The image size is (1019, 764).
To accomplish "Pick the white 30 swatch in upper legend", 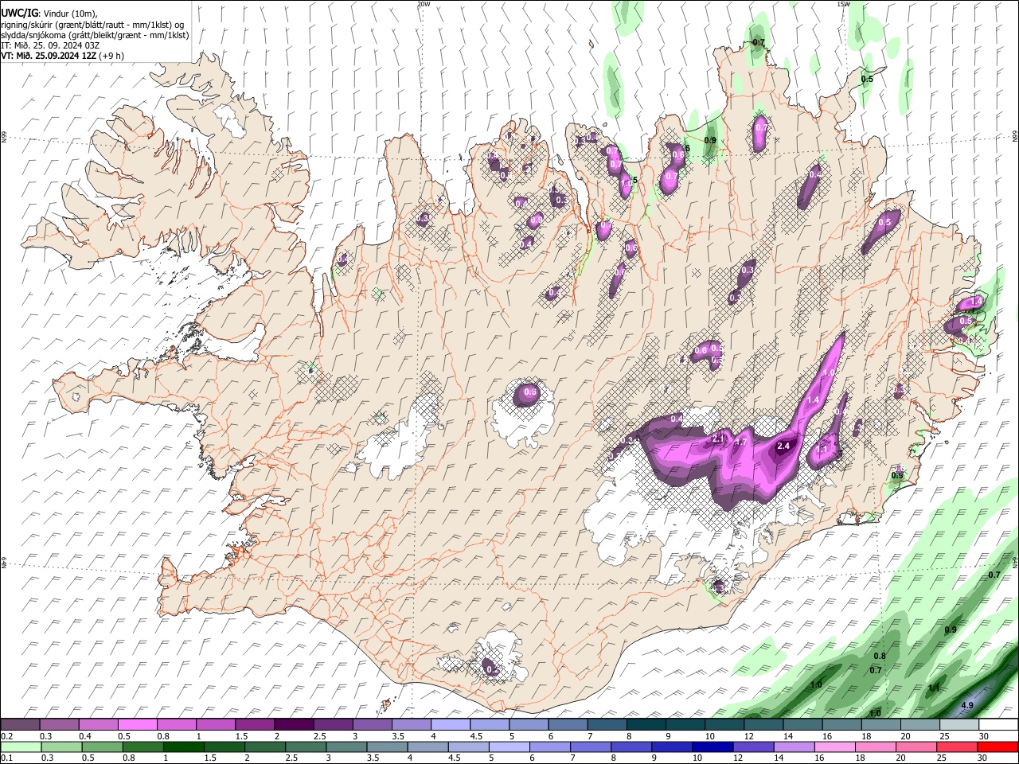I will (x=998, y=725).
